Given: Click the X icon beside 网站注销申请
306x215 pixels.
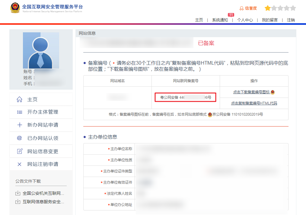Looking at the screenshot, I should [x=20, y=164].
